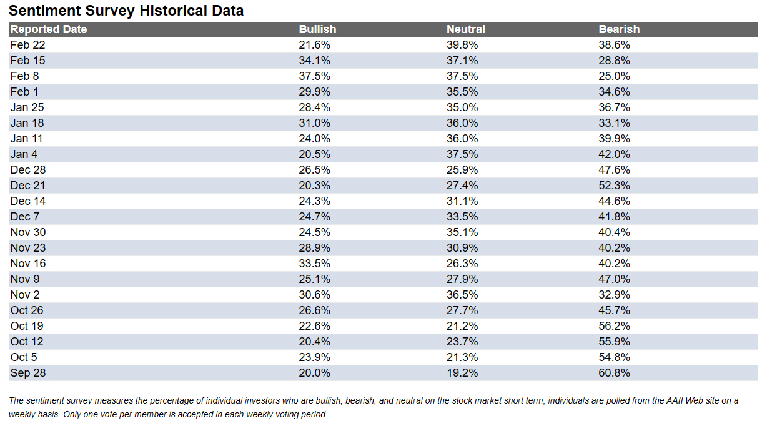Select the Neutral value for Nov 2

[462, 295]
